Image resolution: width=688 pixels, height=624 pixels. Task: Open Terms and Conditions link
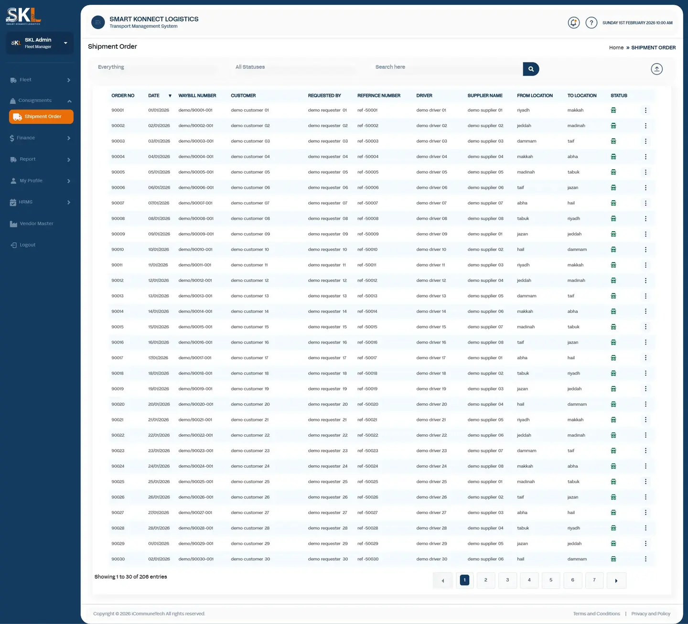597,614
